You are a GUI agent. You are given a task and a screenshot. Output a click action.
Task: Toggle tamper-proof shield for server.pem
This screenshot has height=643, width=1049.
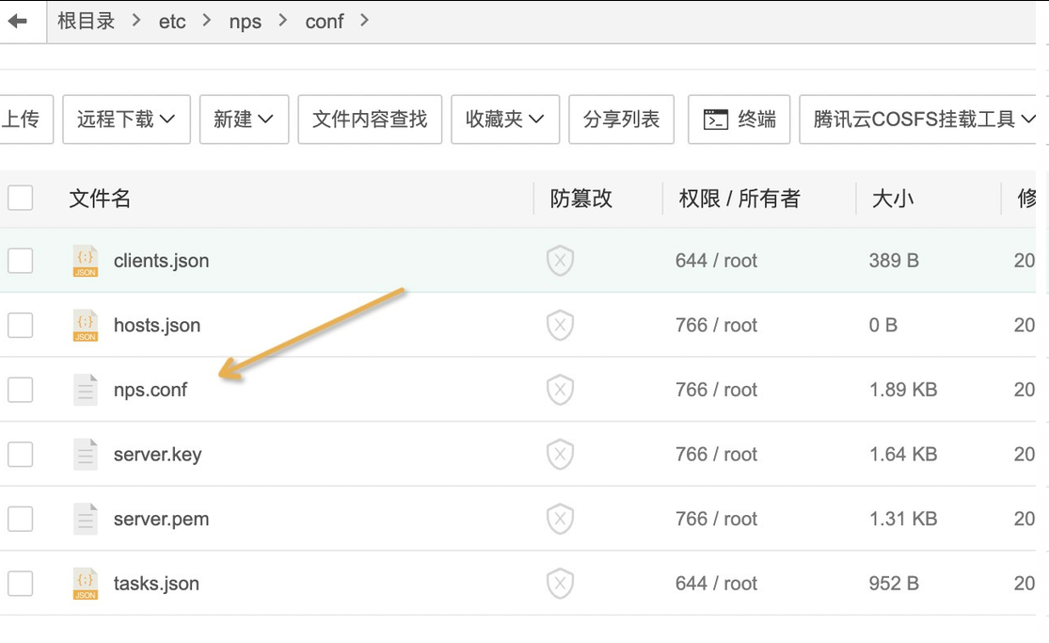coord(560,519)
